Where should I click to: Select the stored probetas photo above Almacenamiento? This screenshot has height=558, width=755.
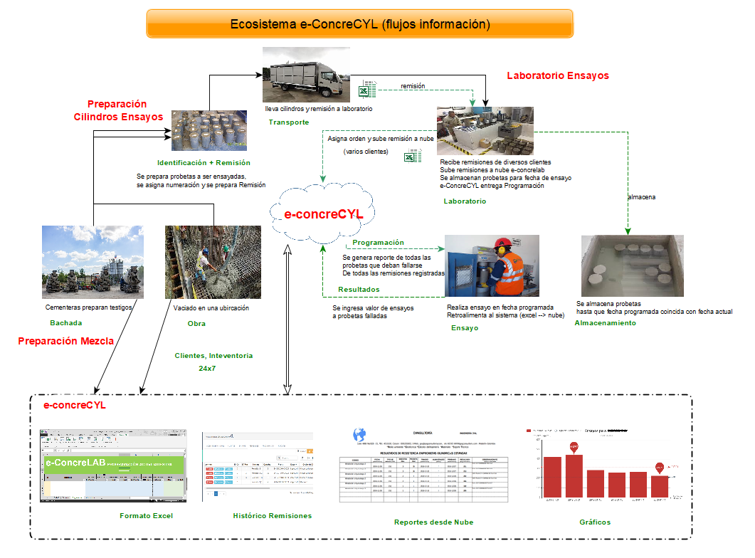(632, 265)
